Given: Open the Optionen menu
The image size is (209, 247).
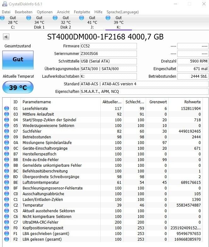Looking at the screenshot, I should coord(45,12).
